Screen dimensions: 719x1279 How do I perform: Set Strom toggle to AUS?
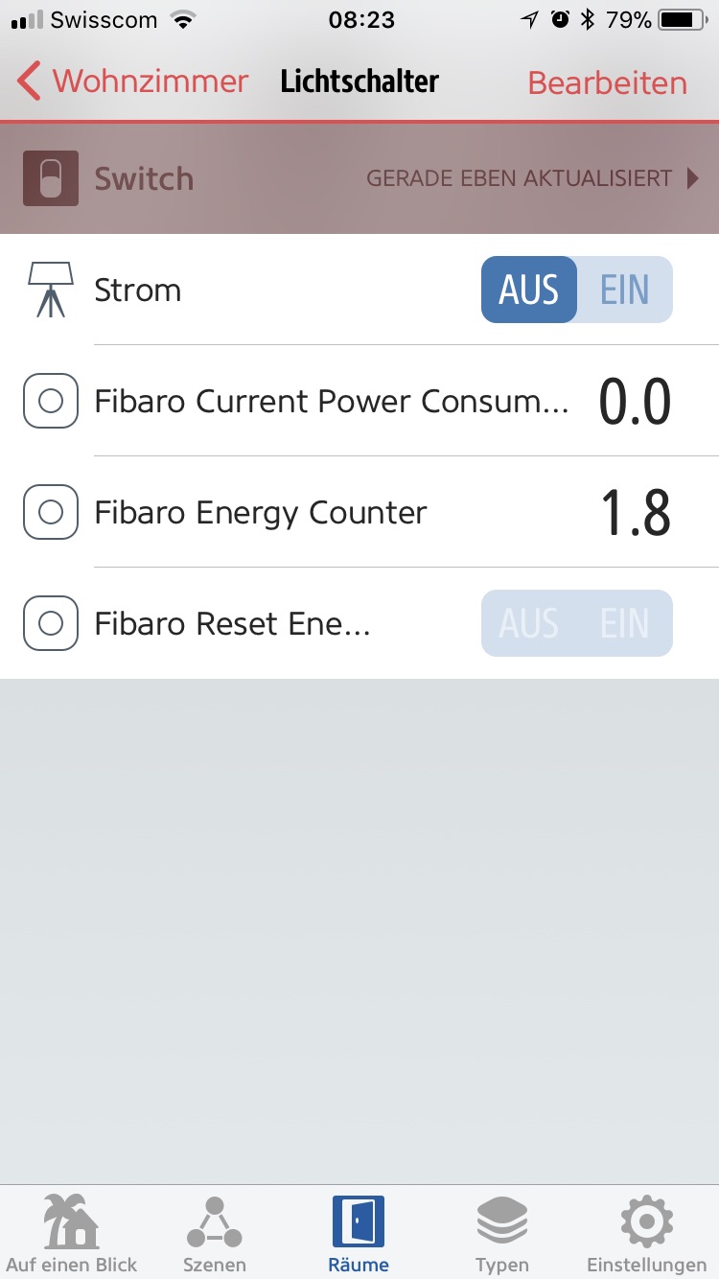(529, 290)
